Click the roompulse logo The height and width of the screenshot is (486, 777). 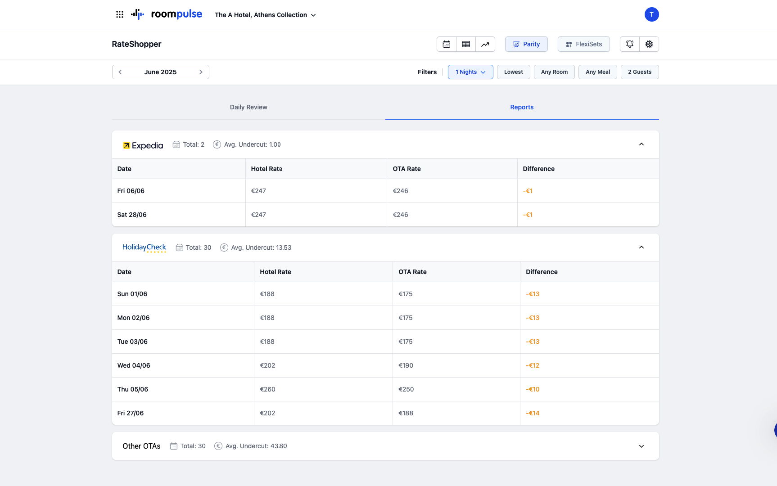point(167,14)
